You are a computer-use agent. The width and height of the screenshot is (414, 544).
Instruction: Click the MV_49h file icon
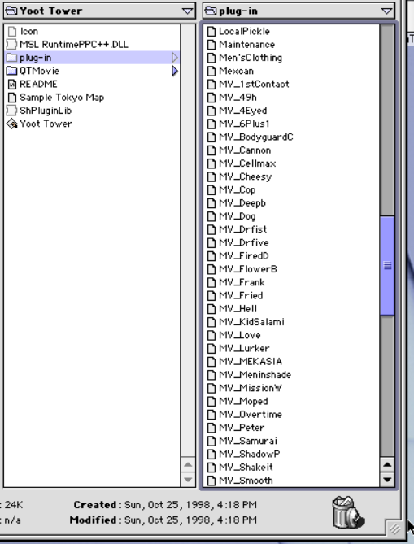[211, 97]
